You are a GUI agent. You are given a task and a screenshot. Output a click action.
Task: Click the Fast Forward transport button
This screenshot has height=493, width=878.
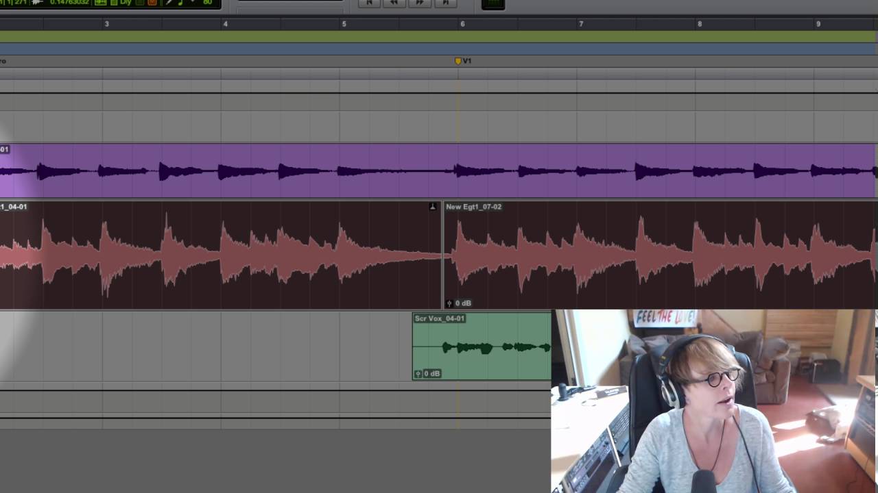coord(420,3)
